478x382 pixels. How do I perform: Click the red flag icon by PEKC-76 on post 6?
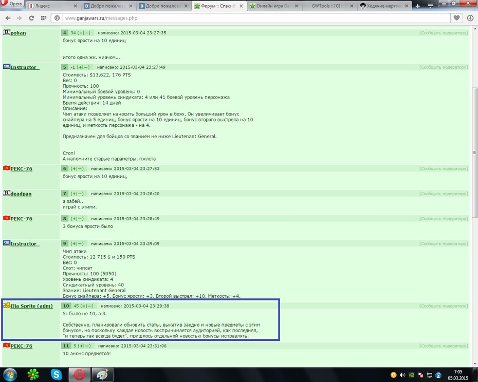click(6, 168)
